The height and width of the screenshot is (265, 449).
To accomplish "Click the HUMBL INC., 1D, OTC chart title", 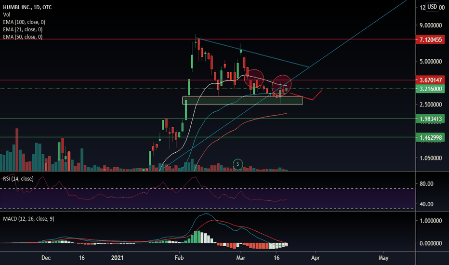I will point(27,7).
